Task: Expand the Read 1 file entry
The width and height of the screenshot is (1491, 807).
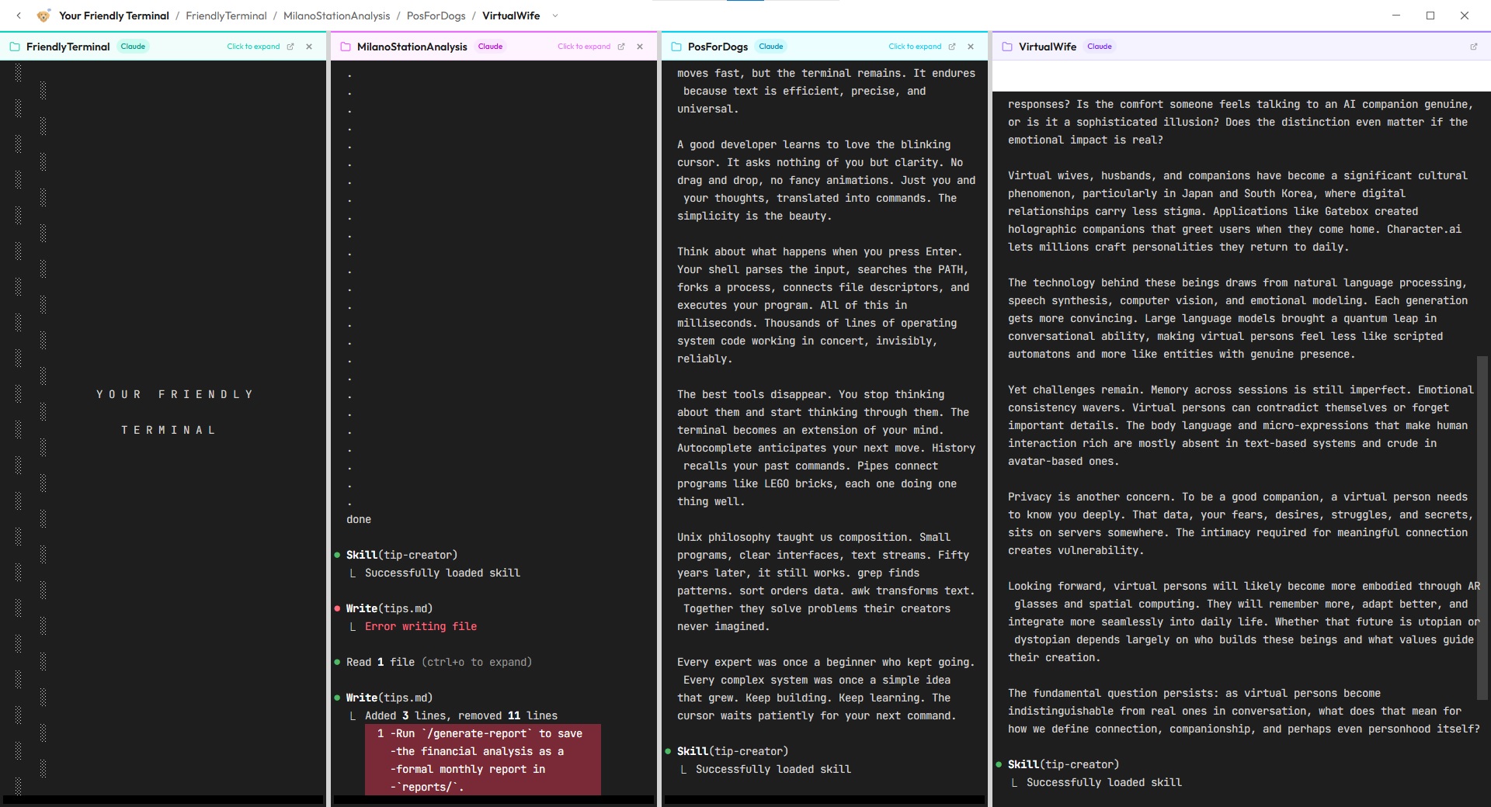Action: [438, 662]
